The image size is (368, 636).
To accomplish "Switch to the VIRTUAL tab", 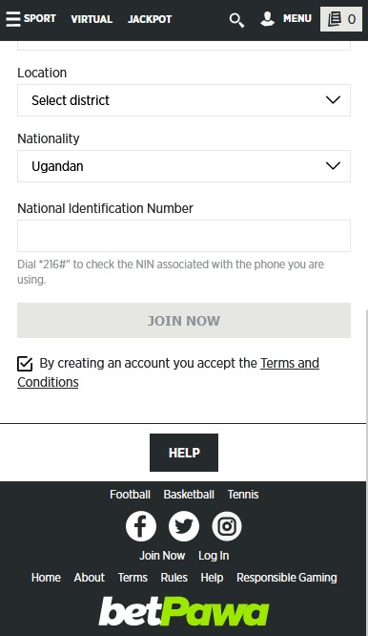I will (92, 19).
